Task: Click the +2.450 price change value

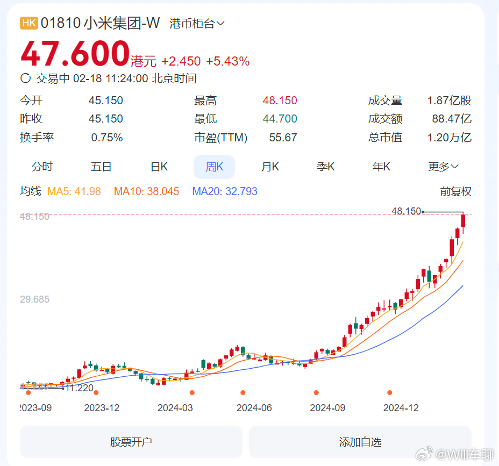Action: tap(181, 61)
